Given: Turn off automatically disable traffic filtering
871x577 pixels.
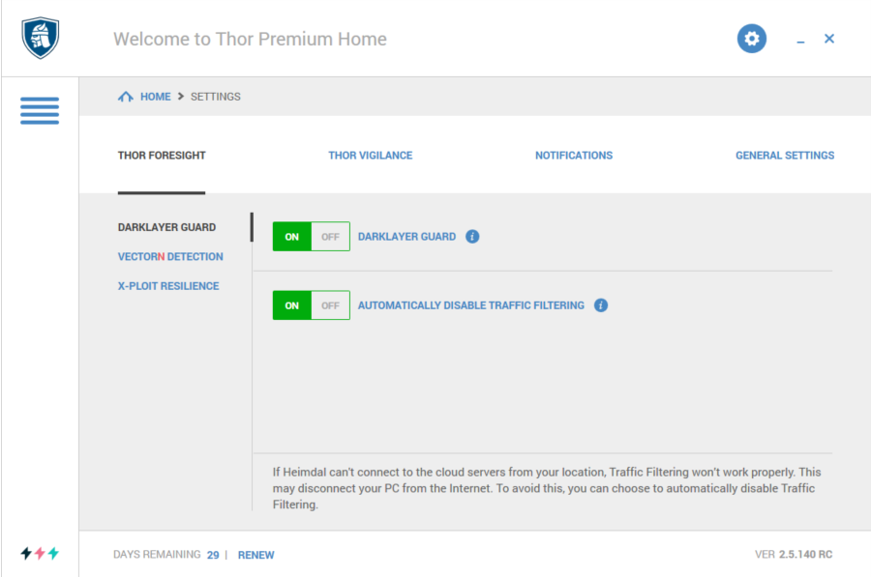Looking at the screenshot, I should pos(331,305).
